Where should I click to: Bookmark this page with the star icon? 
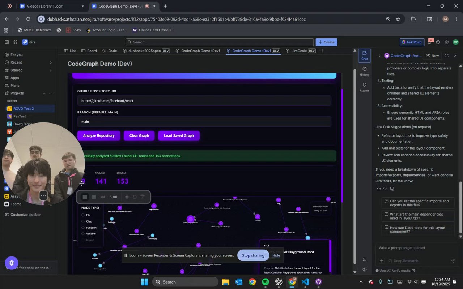pyautogui.click(x=398, y=19)
